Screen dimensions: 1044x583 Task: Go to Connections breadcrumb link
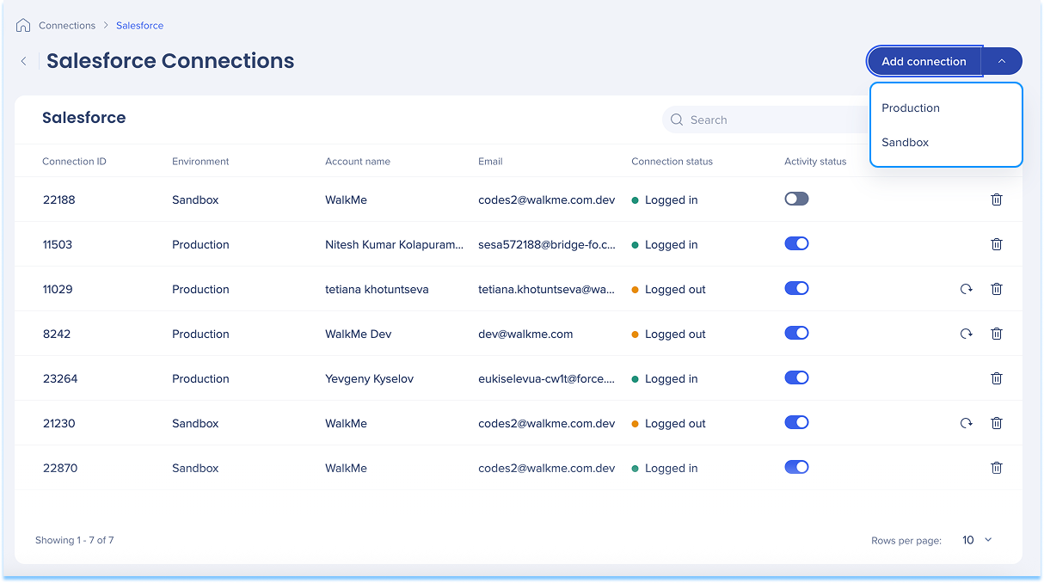tap(67, 25)
